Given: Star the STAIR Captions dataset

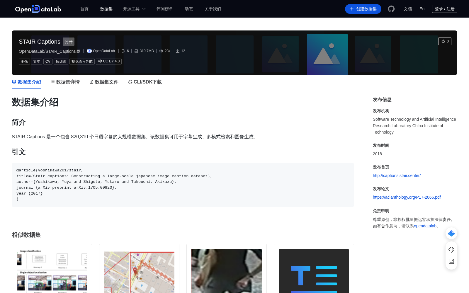Looking at the screenshot, I should pos(445,41).
